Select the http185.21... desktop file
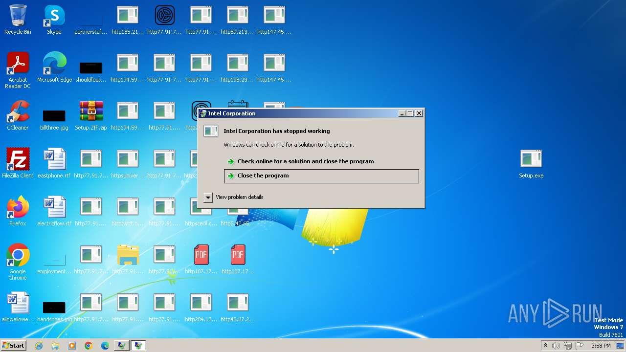The width and height of the screenshot is (626, 352). [128, 20]
